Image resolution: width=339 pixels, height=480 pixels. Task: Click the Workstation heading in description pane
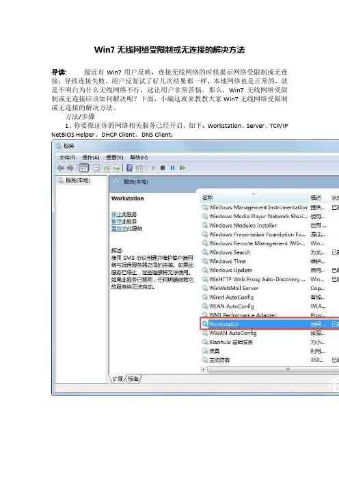(128, 198)
